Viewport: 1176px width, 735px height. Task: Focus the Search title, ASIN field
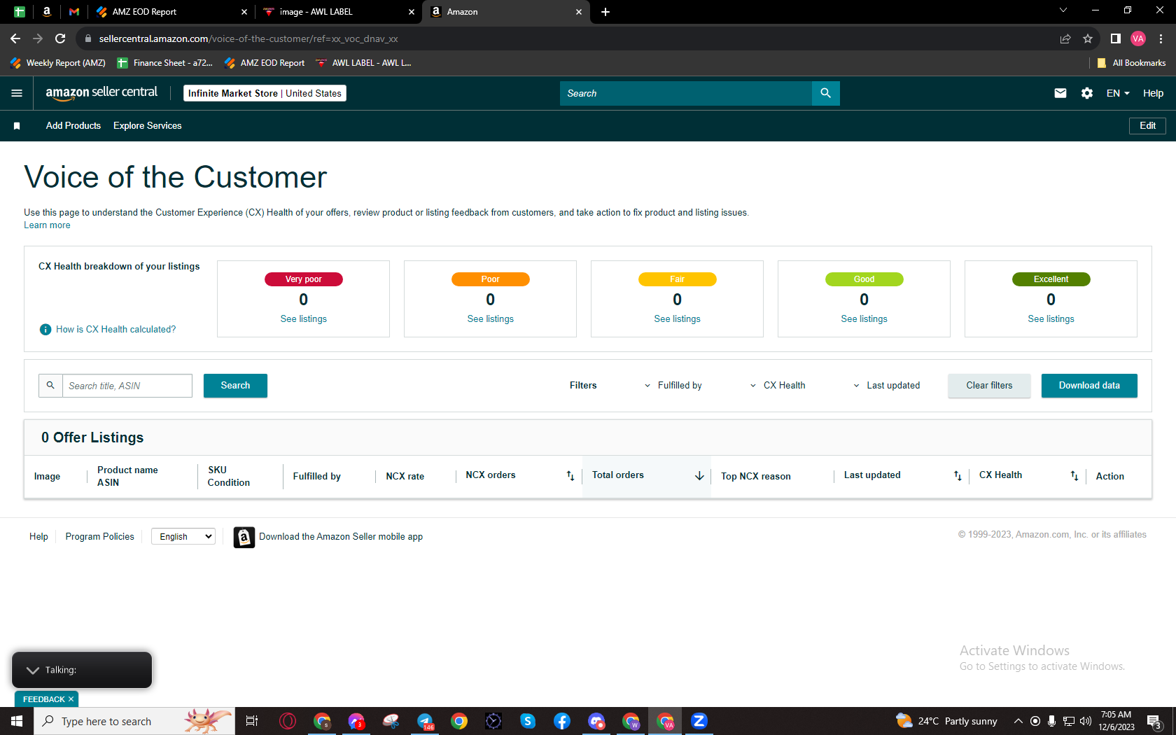(127, 386)
